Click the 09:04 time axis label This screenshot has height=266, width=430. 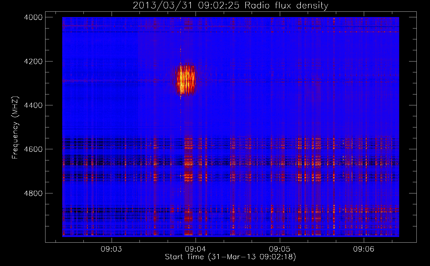196,249
